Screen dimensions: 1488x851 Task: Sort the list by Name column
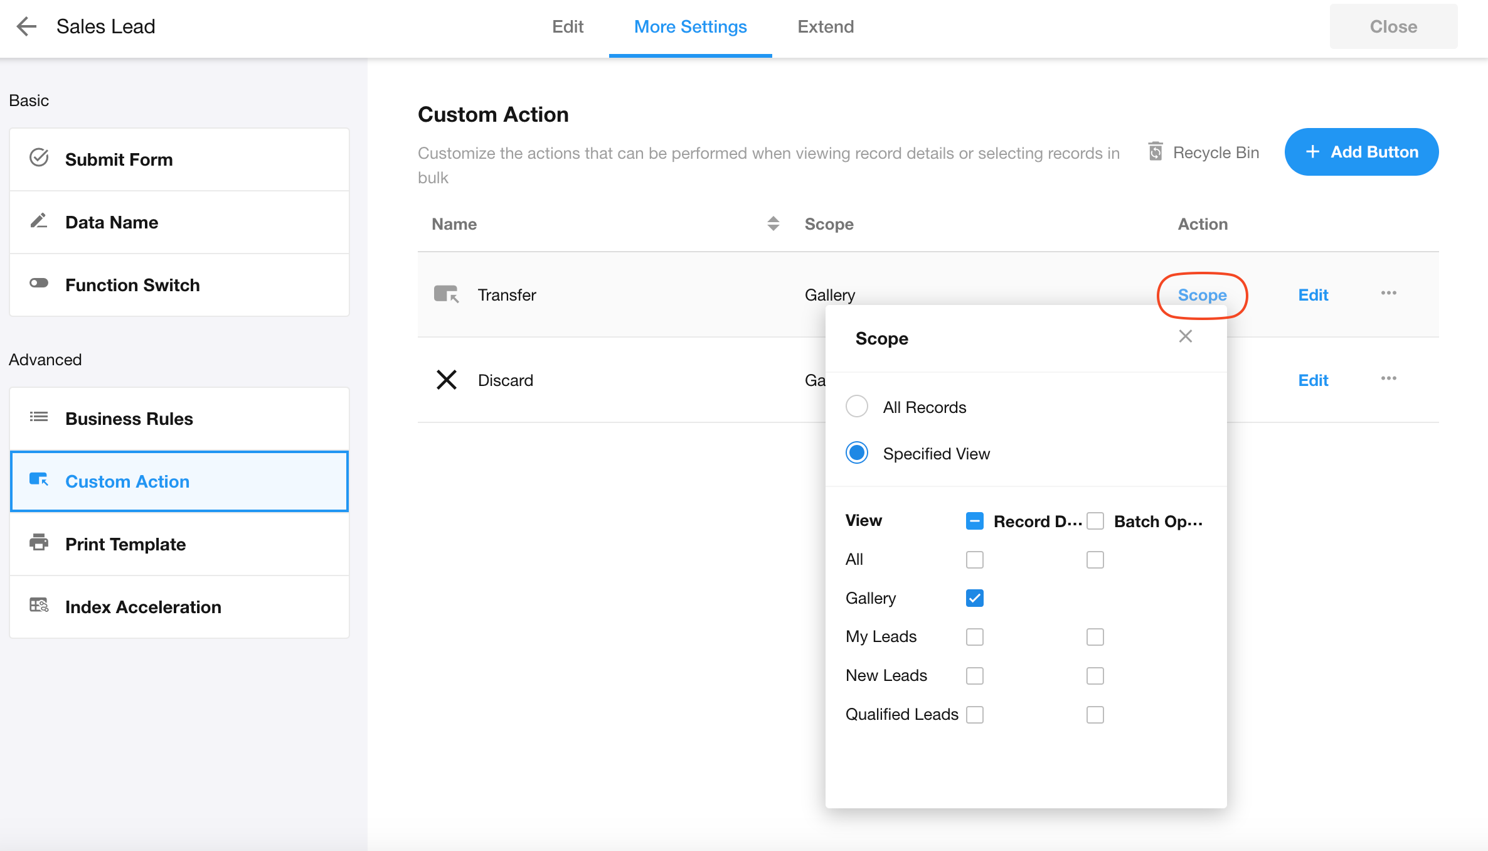[773, 224]
